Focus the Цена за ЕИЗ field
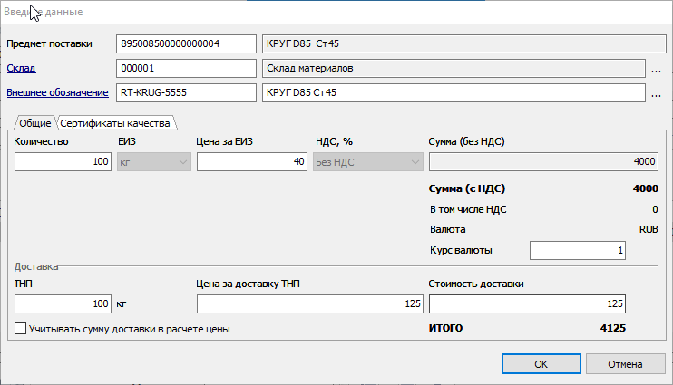This screenshot has width=673, height=385. click(251, 162)
